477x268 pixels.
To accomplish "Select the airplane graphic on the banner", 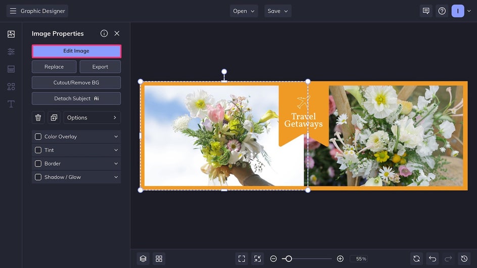I will [x=303, y=102].
